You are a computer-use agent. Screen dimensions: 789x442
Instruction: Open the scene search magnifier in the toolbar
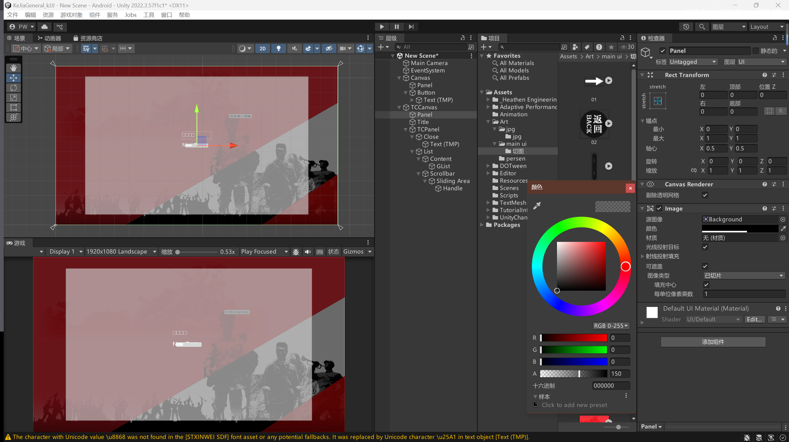pyautogui.click(x=702, y=27)
